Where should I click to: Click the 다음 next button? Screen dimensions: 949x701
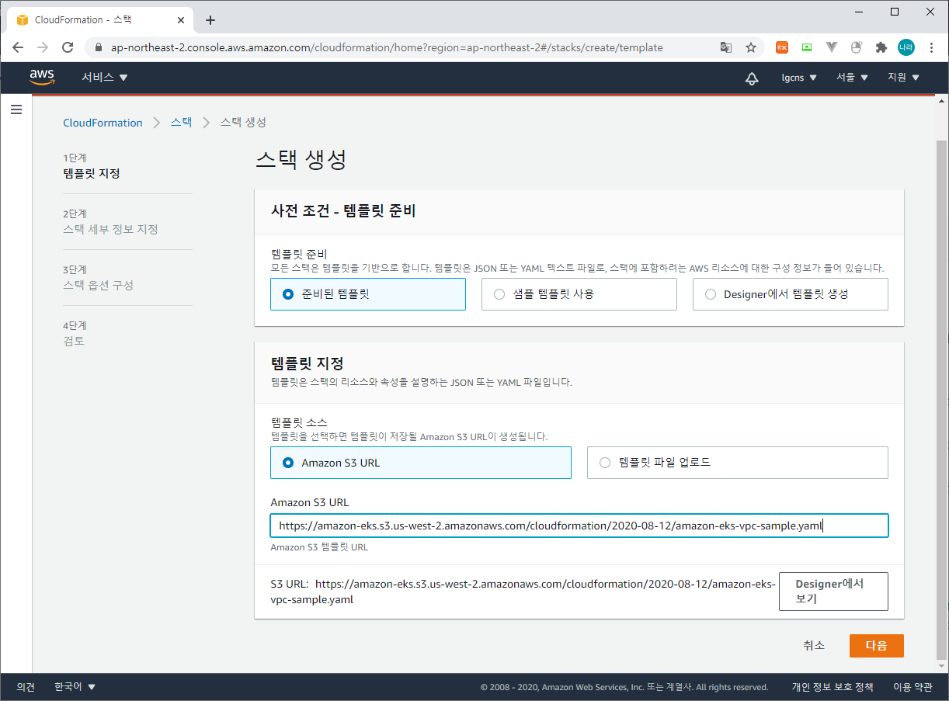(876, 646)
